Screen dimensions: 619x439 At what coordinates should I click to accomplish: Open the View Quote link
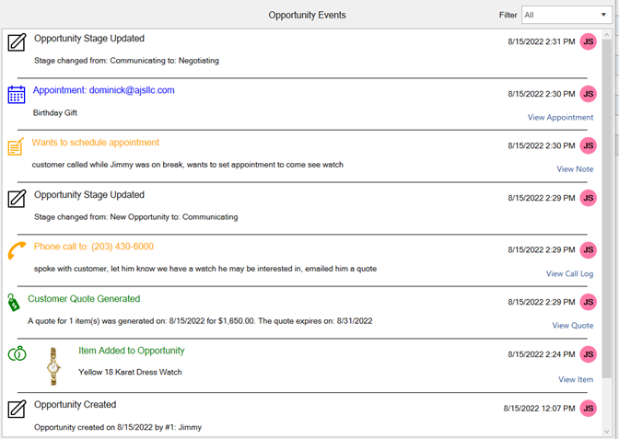[x=572, y=325]
